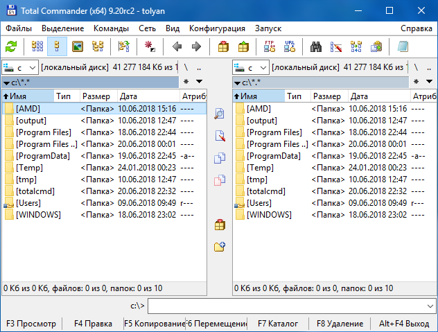
Task: Select the [Program Files] folder in left panel
Action: 42,132
